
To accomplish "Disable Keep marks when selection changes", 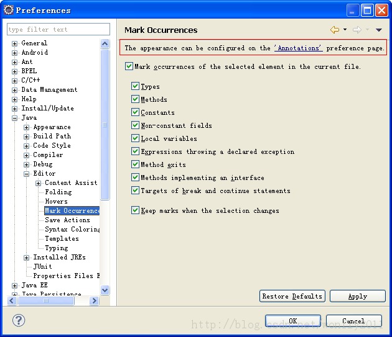I will (135, 210).
